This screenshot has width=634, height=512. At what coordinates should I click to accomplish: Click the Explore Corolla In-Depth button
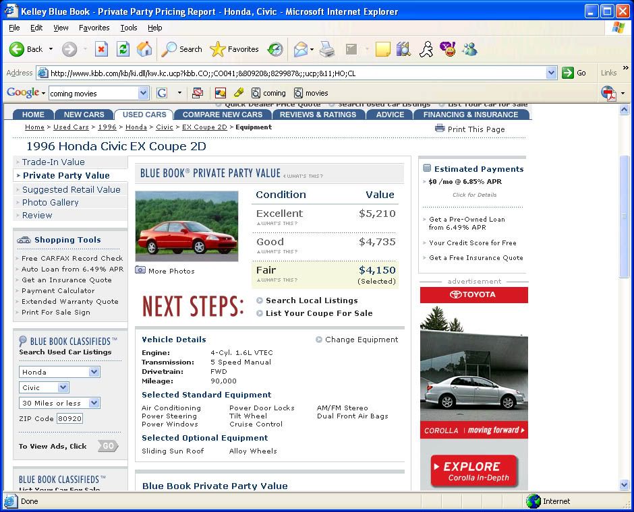(474, 471)
